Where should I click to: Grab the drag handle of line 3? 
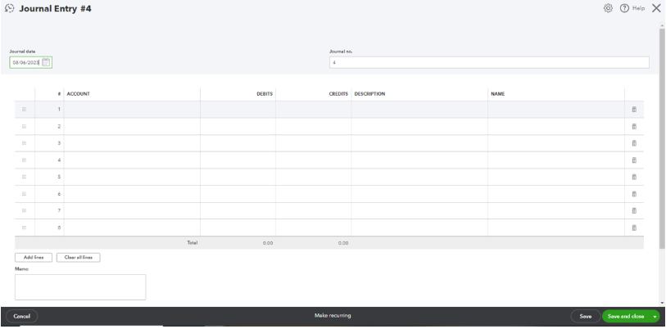coord(25,143)
